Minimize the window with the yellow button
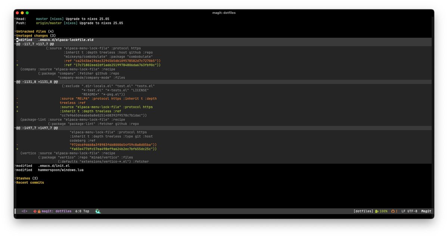The image size is (448, 237). (22, 13)
